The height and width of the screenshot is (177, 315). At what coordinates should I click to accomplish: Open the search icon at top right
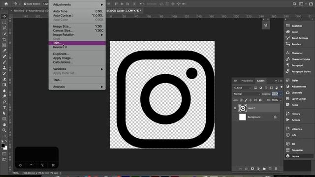point(294,4)
